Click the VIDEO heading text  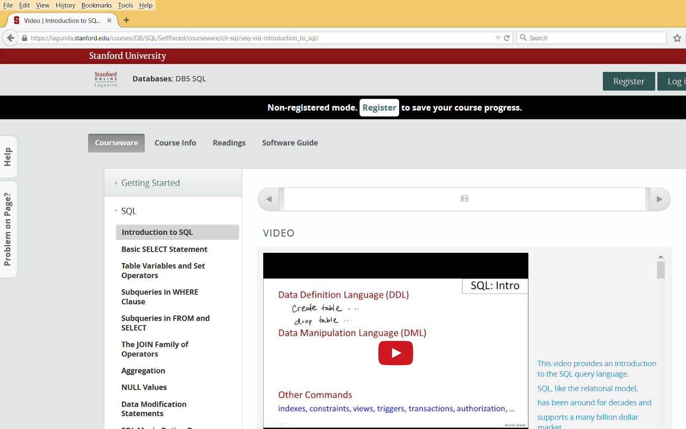coord(279,233)
